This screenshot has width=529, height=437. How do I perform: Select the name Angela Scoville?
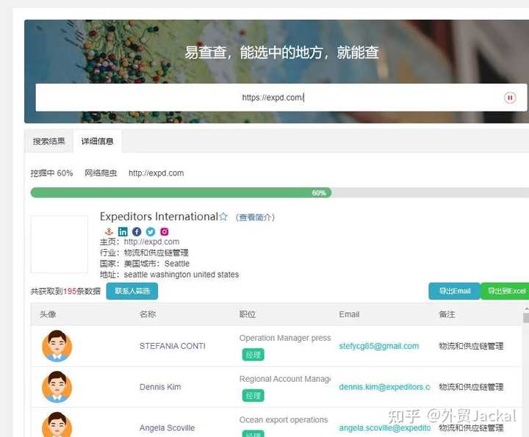coord(167,428)
